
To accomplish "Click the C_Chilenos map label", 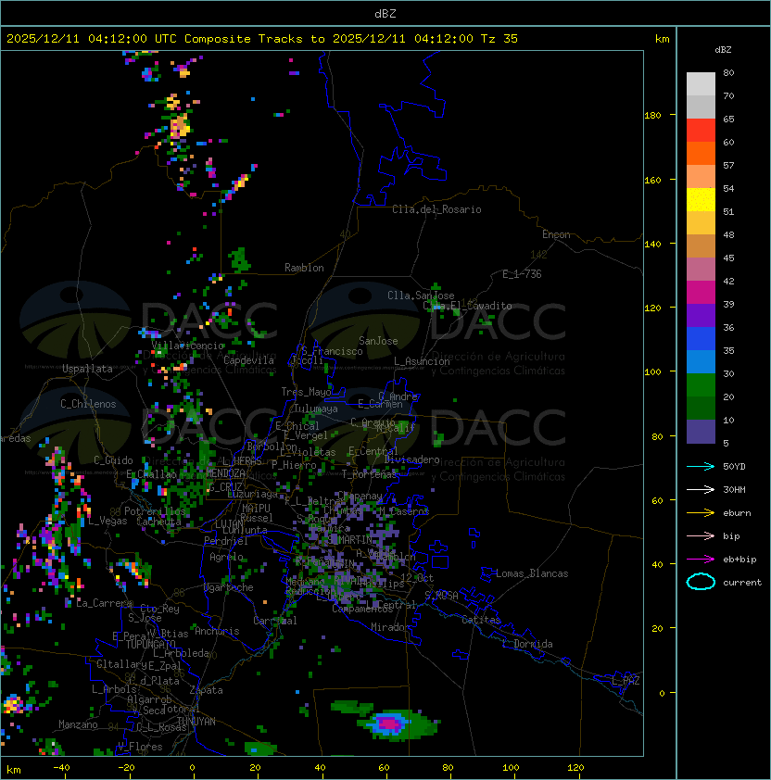I will pyautogui.click(x=88, y=404).
